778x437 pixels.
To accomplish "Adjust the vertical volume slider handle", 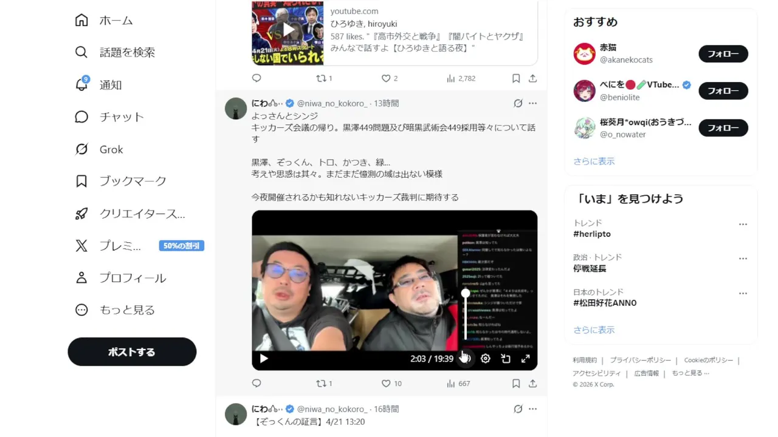I will point(466,293).
